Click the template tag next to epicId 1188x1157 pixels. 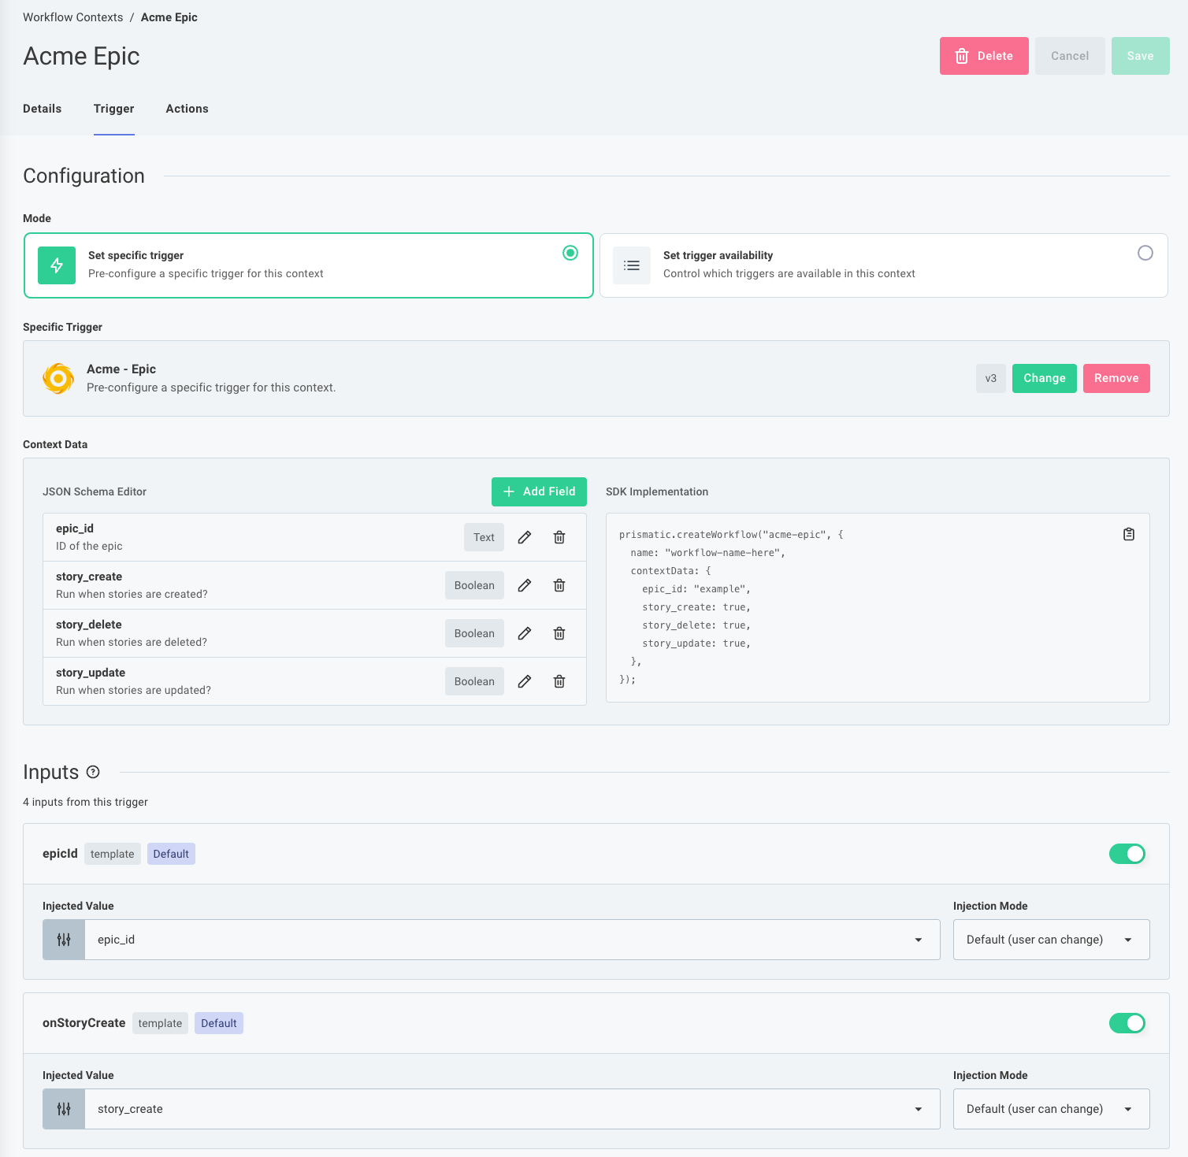coord(113,854)
